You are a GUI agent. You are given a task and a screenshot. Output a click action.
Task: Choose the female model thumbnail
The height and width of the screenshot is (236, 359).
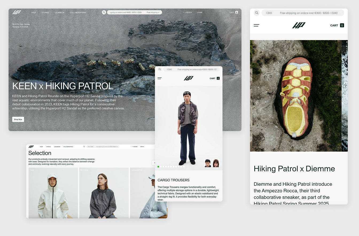216,163
